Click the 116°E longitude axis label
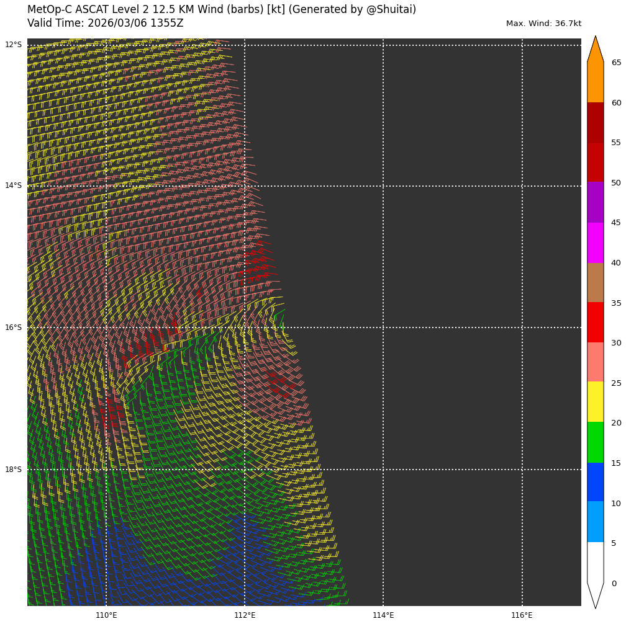Image resolution: width=626 pixels, height=624 pixels. pyautogui.click(x=522, y=615)
